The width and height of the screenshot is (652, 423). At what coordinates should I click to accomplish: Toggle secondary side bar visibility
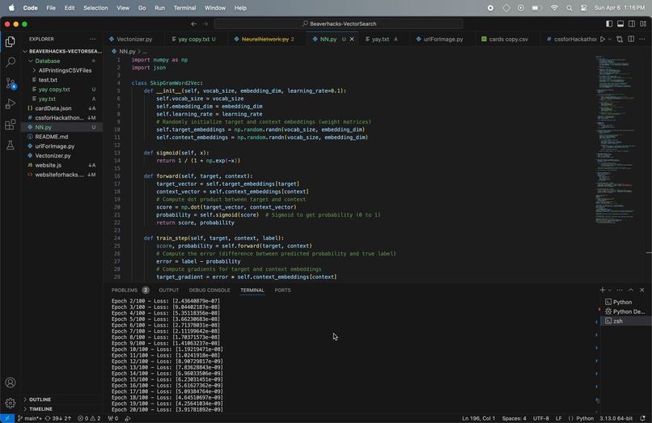click(x=631, y=23)
